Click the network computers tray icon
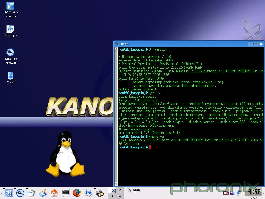Viewport: 265px width, 199px height. point(239,193)
